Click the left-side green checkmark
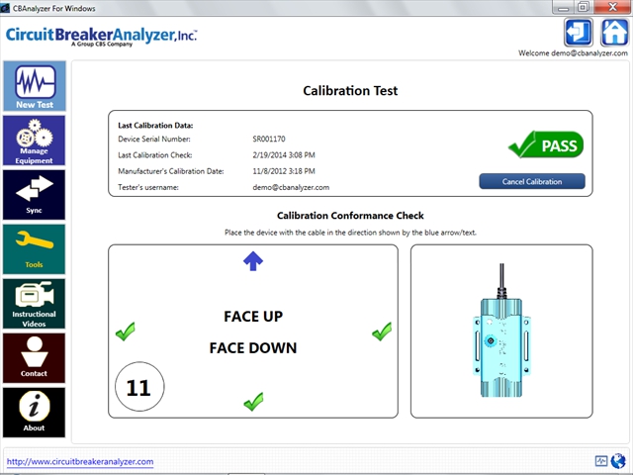The width and height of the screenshot is (633, 475). [x=126, y=332]
